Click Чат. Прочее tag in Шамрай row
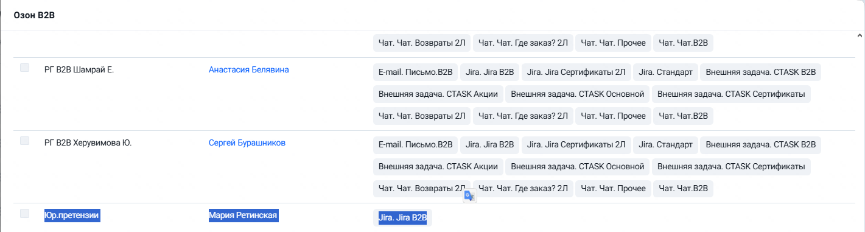 (x=613, y=116)
